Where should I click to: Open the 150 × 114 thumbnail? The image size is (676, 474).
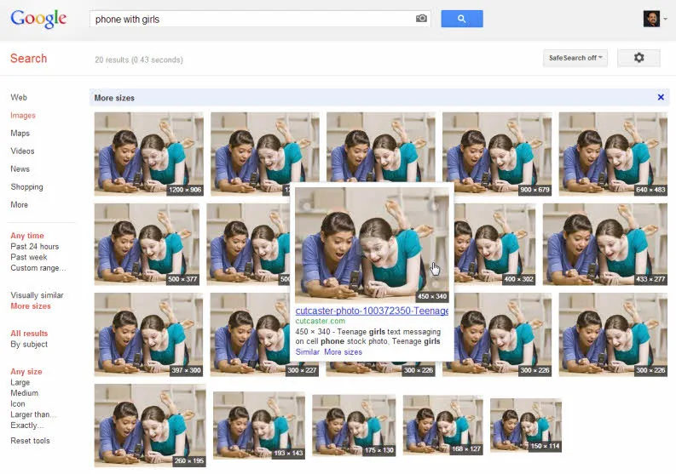[x=526, y=425]
